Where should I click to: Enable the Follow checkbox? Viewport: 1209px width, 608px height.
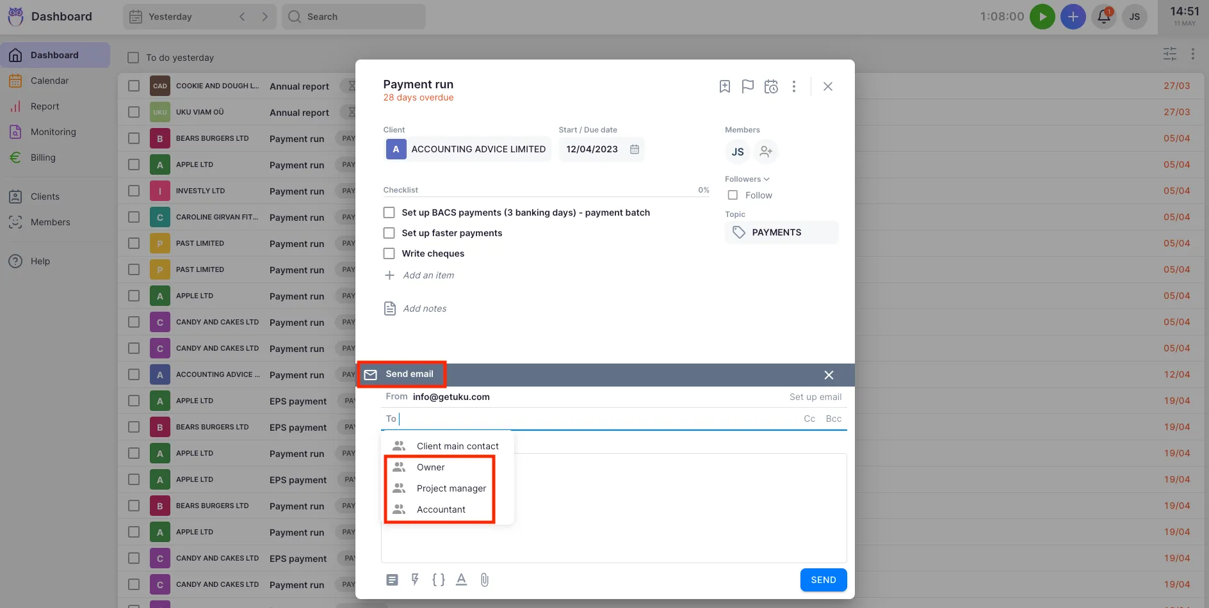click(x=733, y=195)
